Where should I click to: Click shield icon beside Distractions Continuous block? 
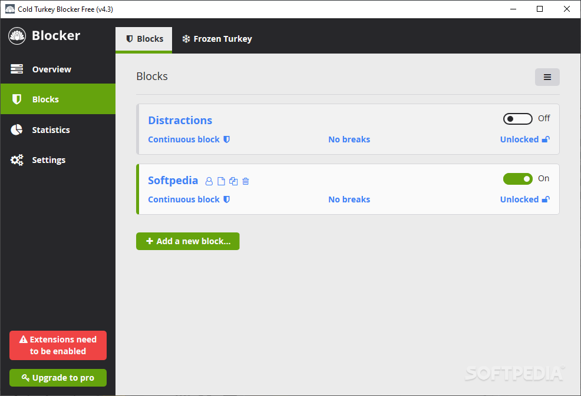point(226,139)
